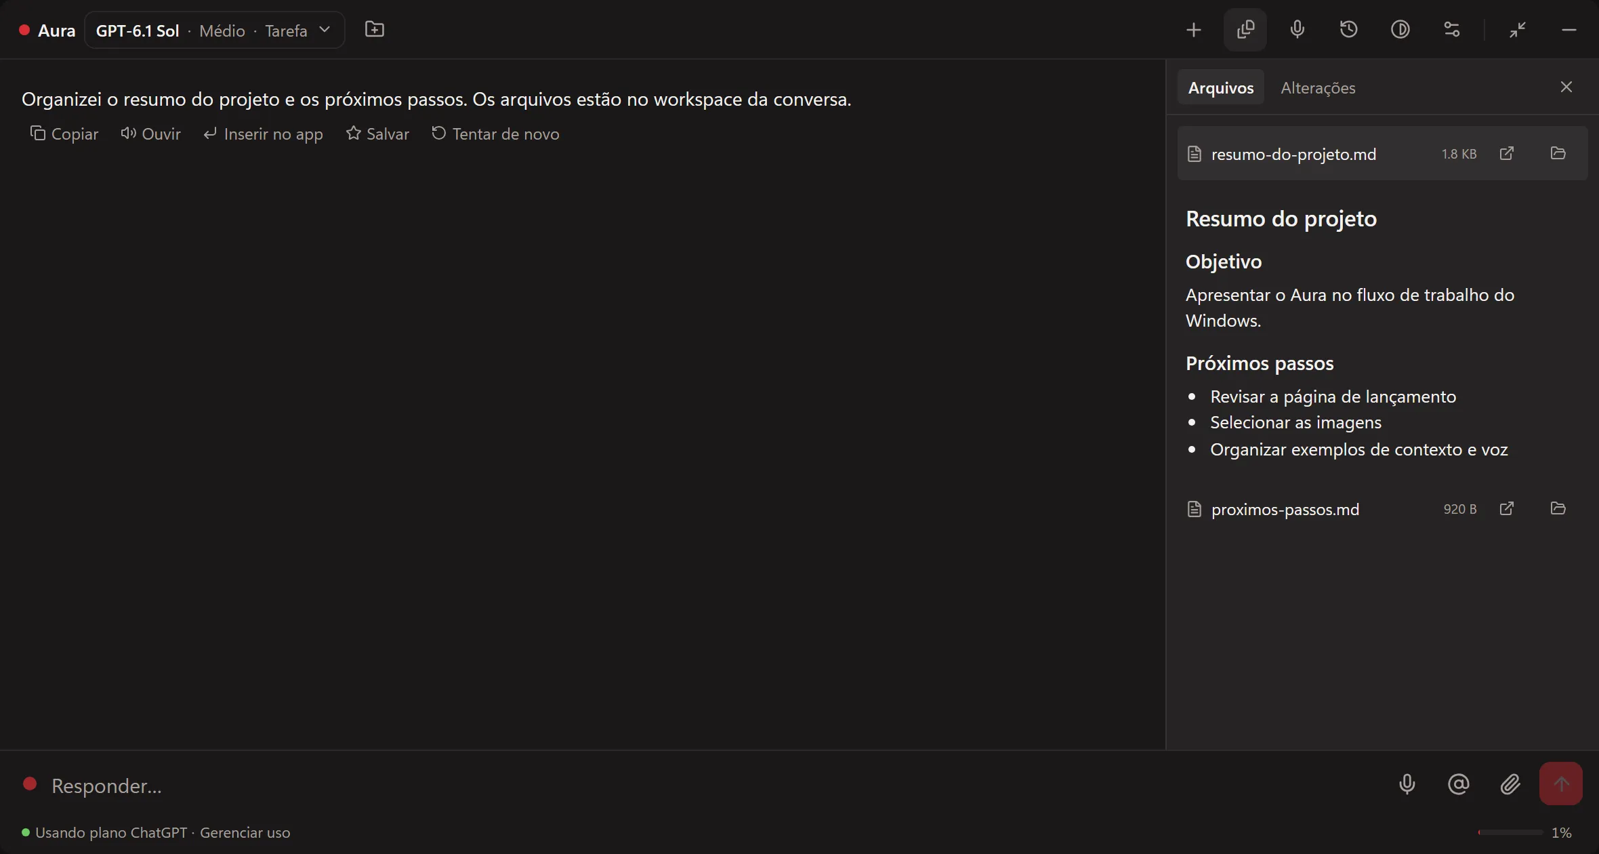Click the new folder icon in header
This screenshot has height=854, width=1599.
pyautogui.click(x=375, y=29)
